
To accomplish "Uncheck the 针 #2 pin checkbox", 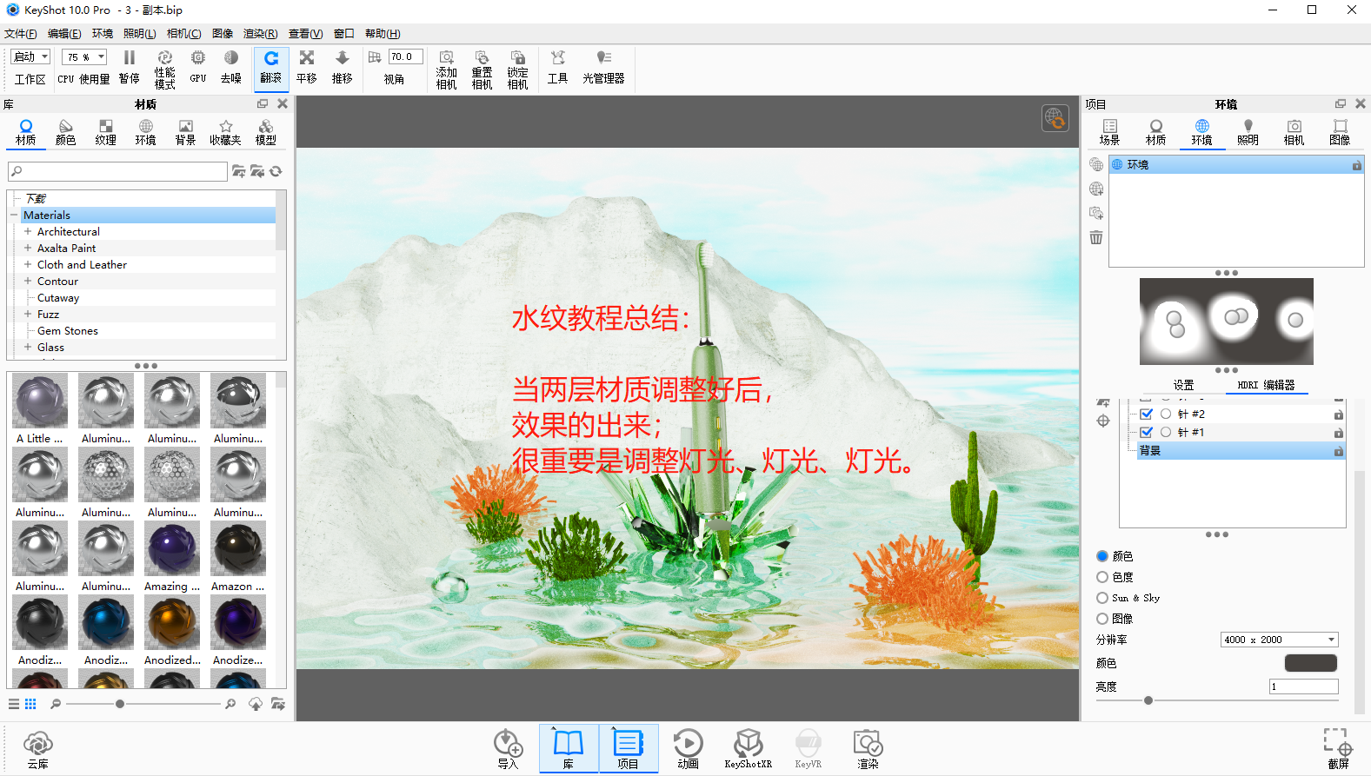I will (x=1146, y=414).
